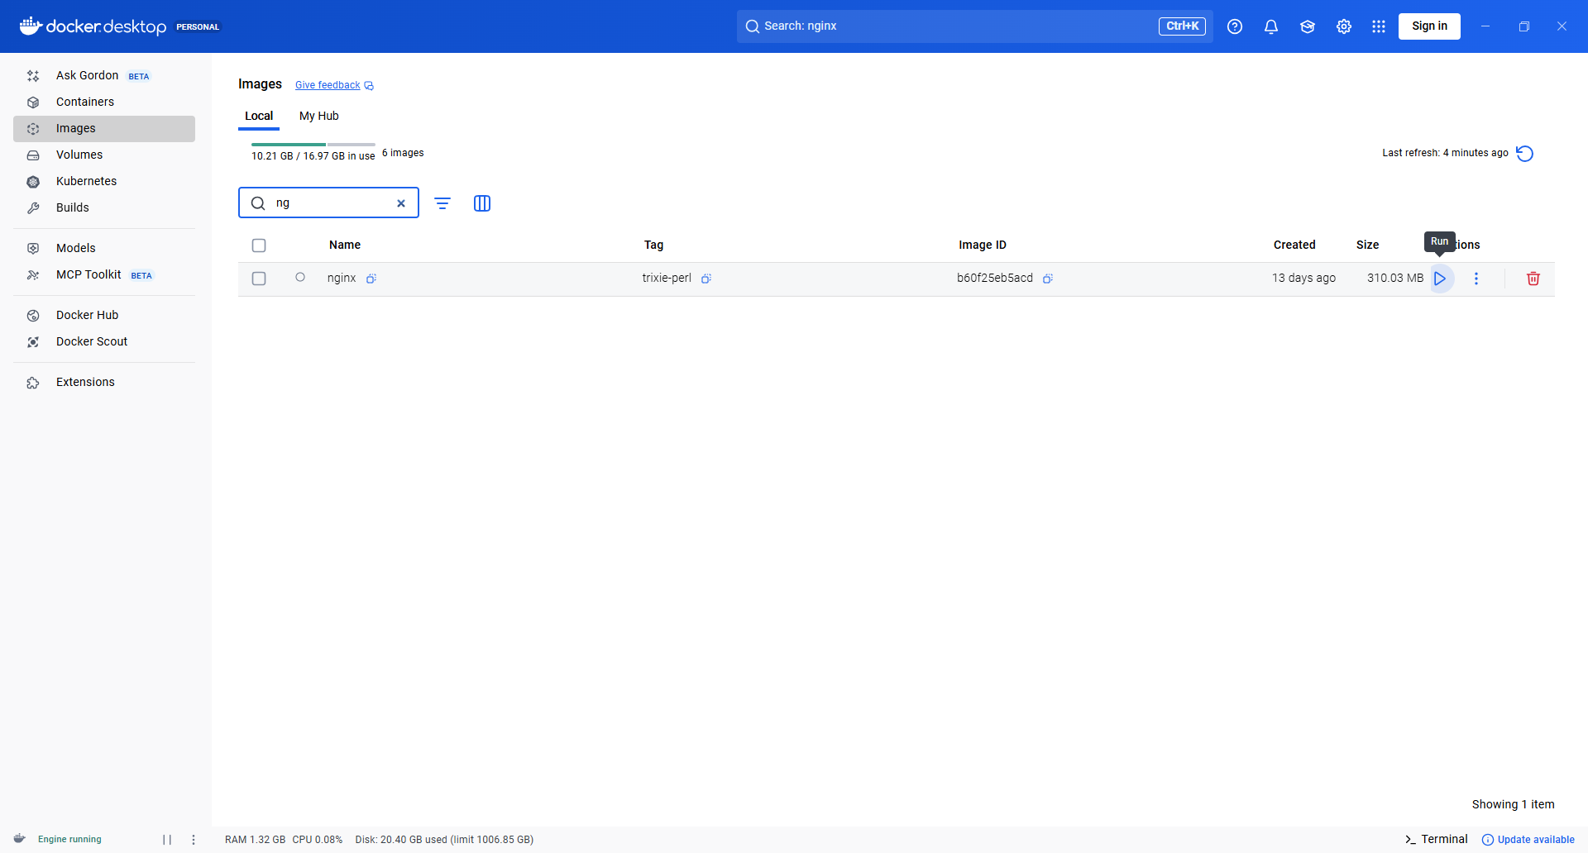Select the nginx row checkbox
This screenshot has height=853, width=1588.
point(259,279)
